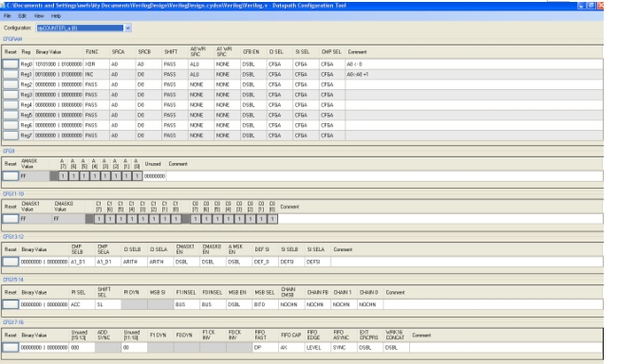Toggle AMASK bit A[0]
Image resolution: width=617 pixels, height=364 pixels.
(137, 176)
